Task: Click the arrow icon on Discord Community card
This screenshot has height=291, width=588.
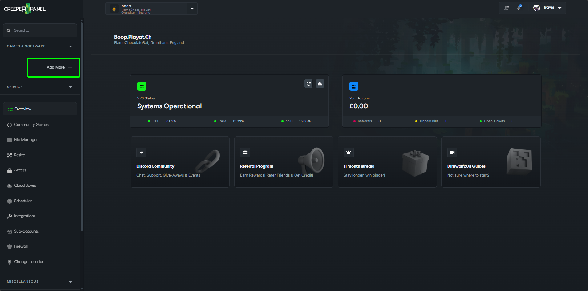Action: tap(141, 153)
